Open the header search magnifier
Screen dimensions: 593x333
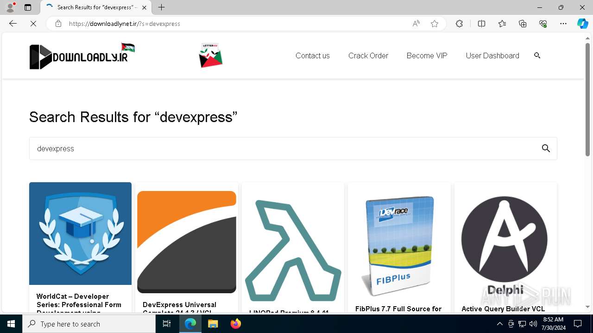(537, 55)
